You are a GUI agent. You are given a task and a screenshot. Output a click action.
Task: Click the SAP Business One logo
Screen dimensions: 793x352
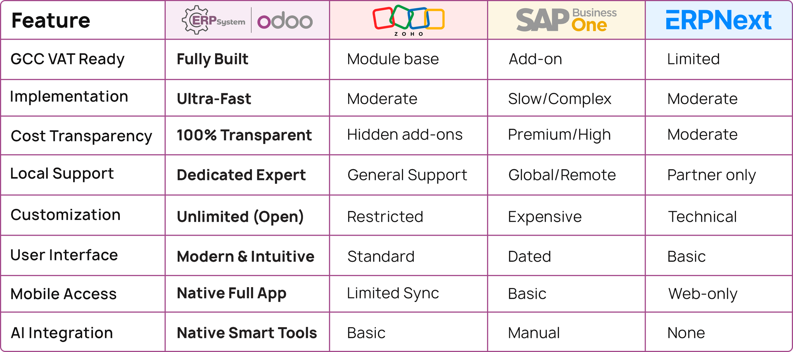(x=566, y=20)
